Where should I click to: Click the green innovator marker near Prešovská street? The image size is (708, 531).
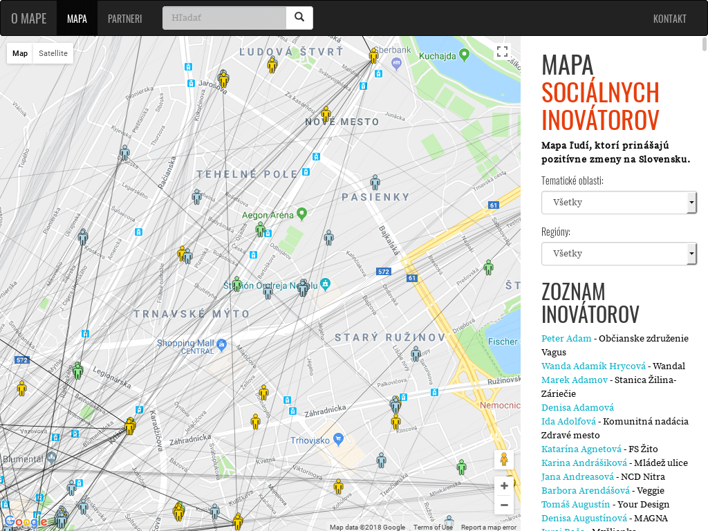(489, 268)
